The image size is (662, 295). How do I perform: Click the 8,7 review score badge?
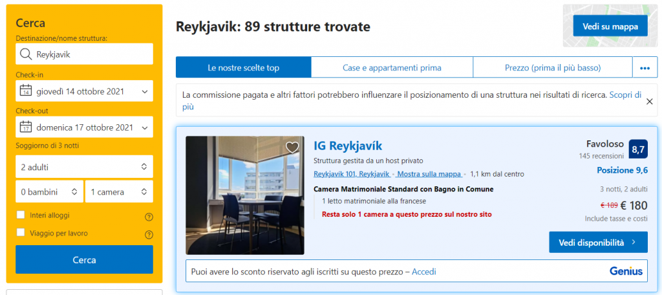637,149
